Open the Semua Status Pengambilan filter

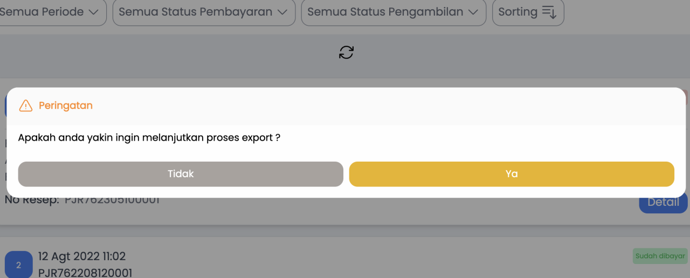(x=386, y=12)
